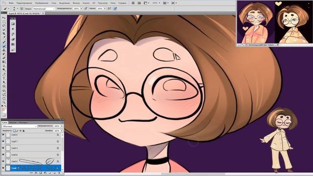313x176 pixels.
Task: Toggle the Brush panel from options bar
Action: pos(22,9)
